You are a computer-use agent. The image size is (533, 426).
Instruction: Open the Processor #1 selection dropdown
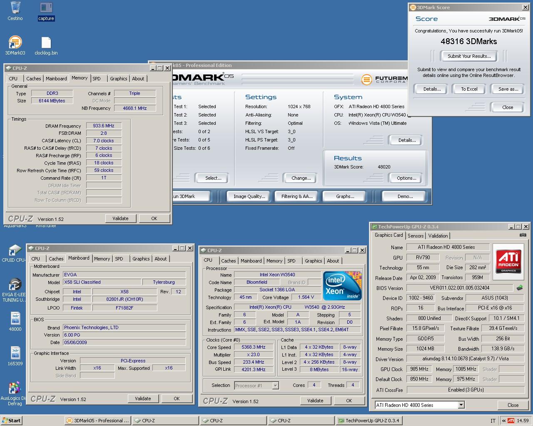point(275,386)
